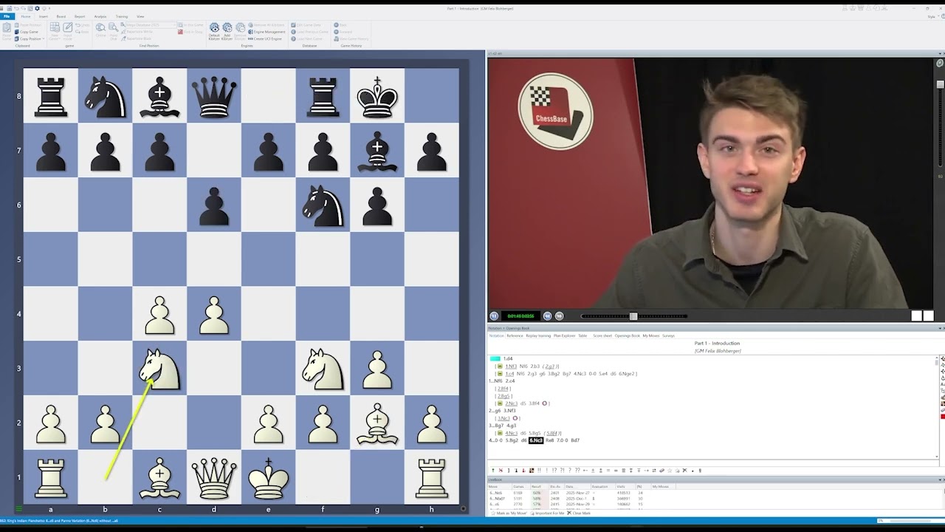Open the File menu

pos(7,16)
